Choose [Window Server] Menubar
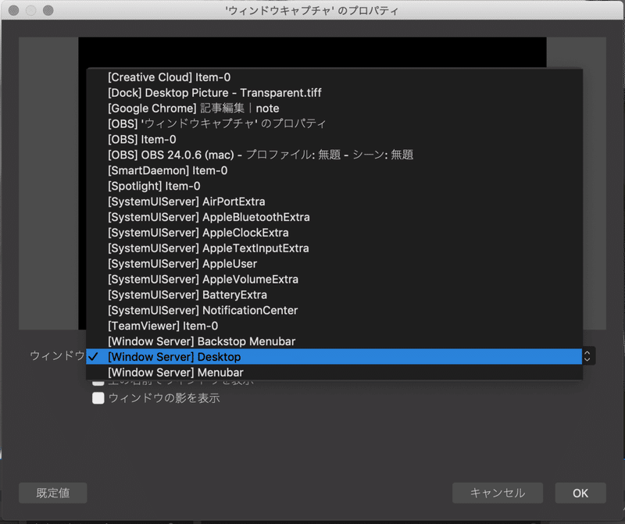 point(334,373)
